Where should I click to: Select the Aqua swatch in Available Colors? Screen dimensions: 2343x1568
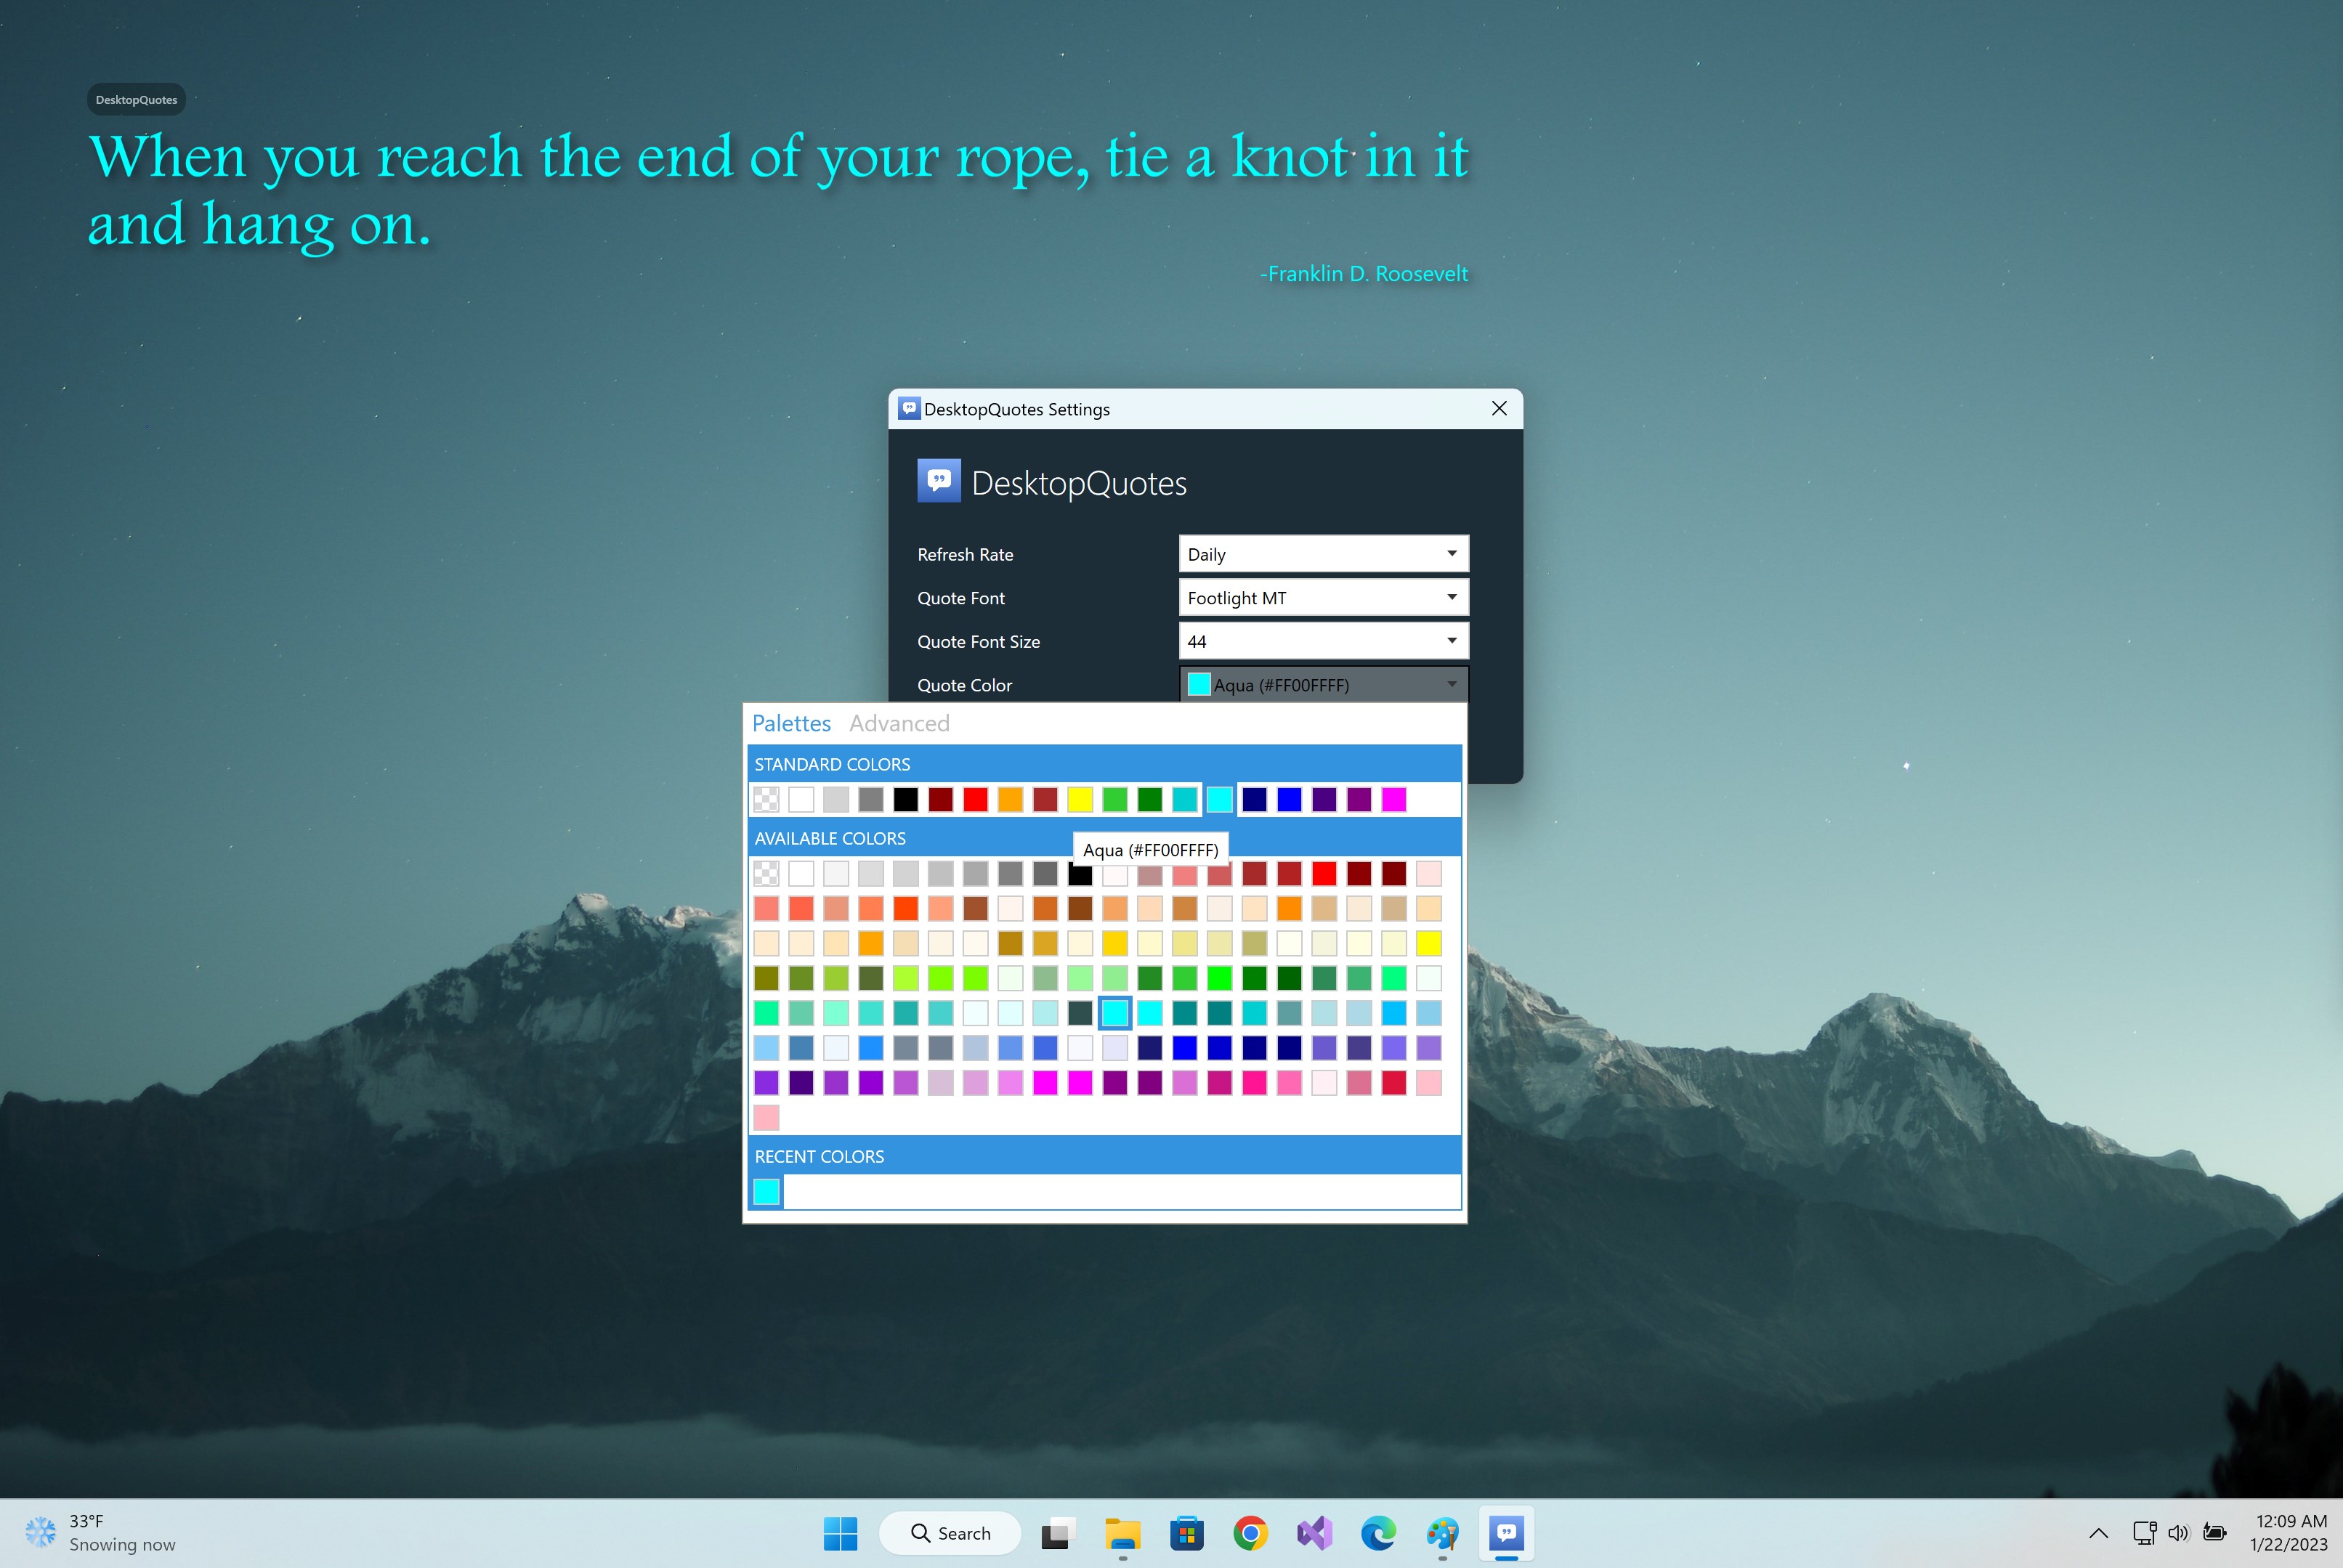(1114, 1012)
